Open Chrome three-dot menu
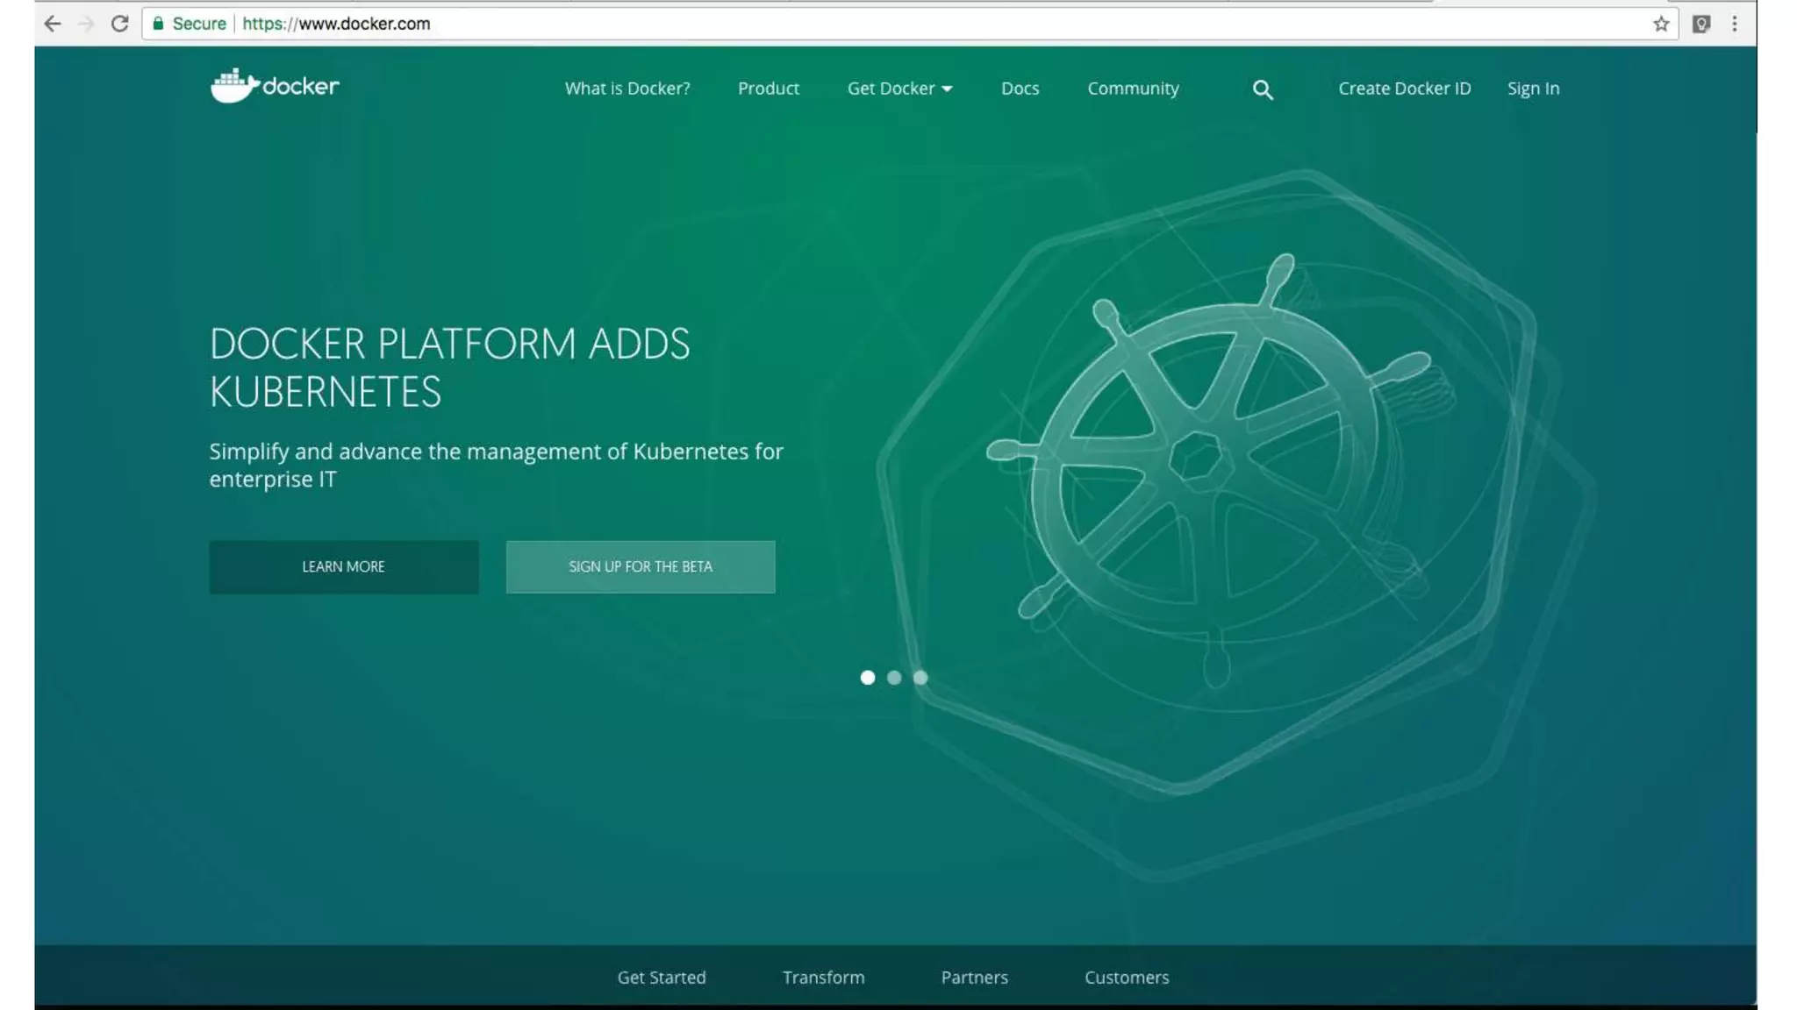1797x1010 pixels. point(1734,24)
